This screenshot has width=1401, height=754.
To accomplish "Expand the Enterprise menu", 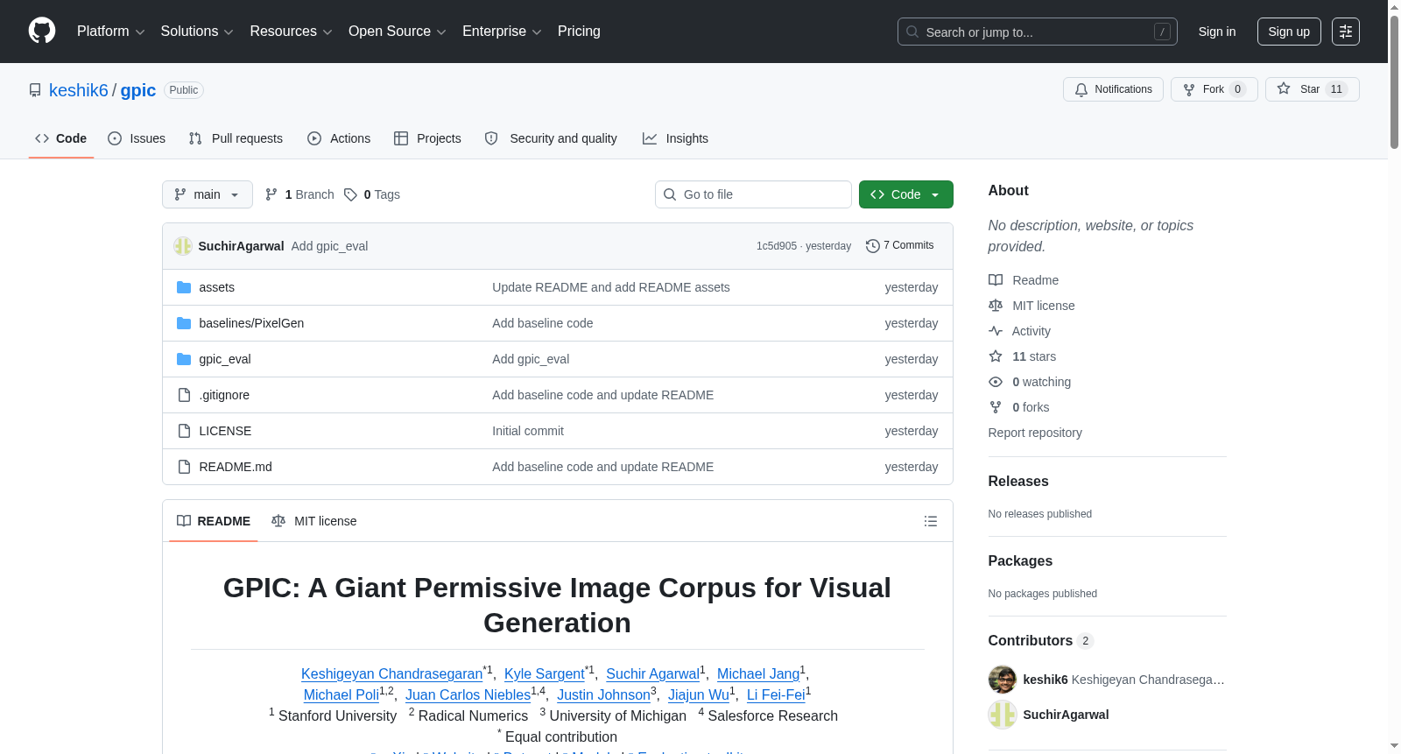I will [502, 32].
